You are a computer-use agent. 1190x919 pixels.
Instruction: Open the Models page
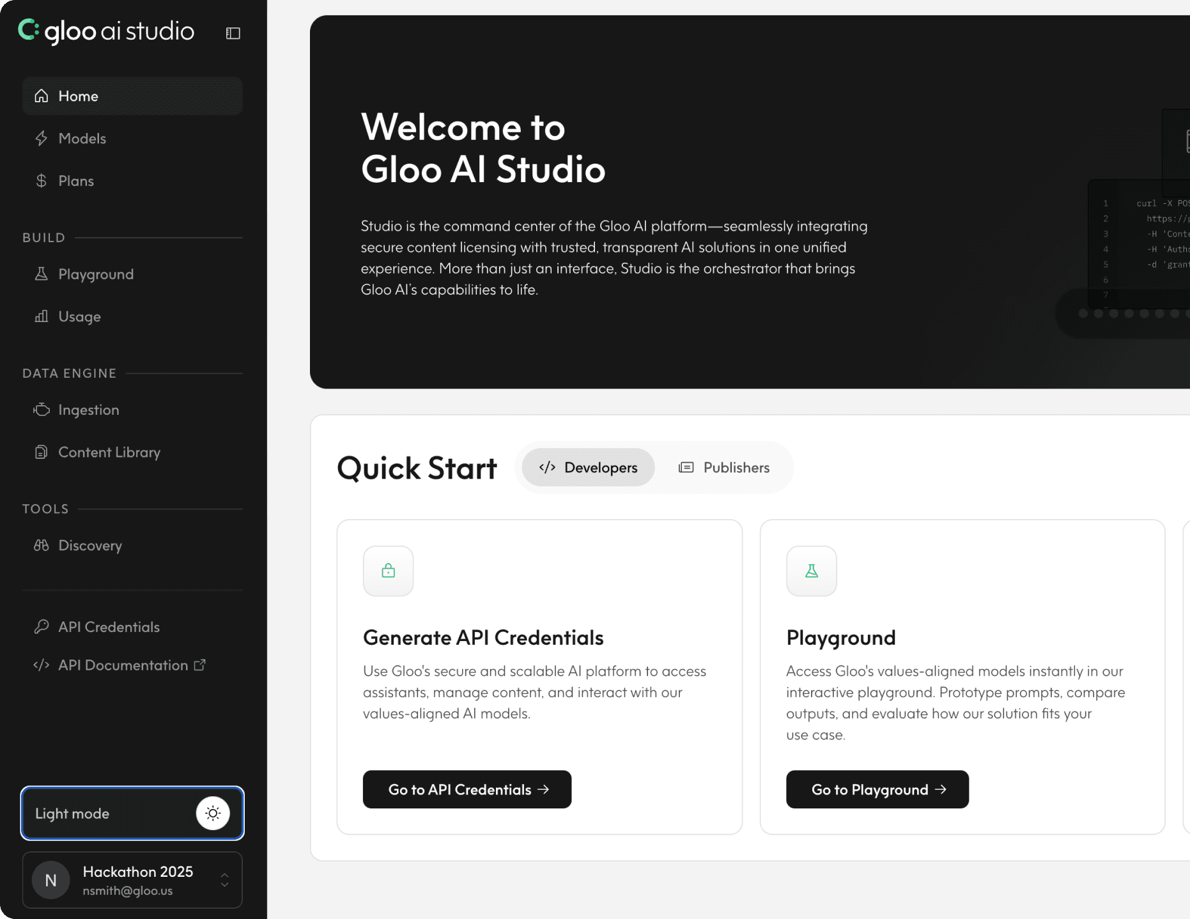(132, 138)
